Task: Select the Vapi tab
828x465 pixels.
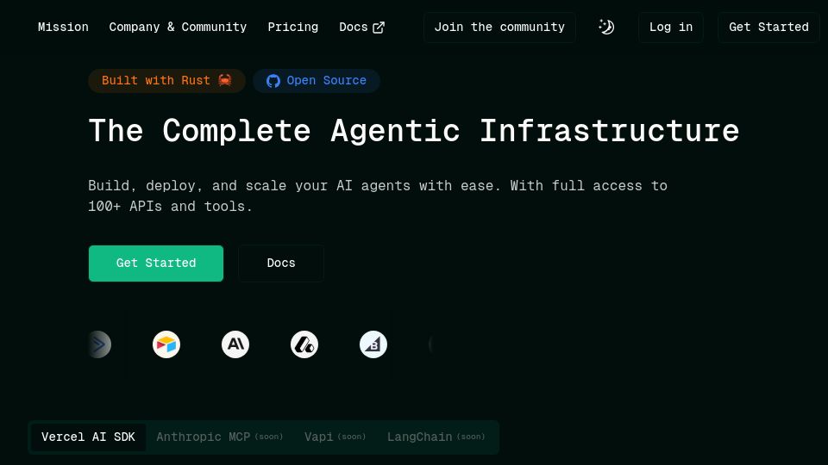Action: (335, 437)
